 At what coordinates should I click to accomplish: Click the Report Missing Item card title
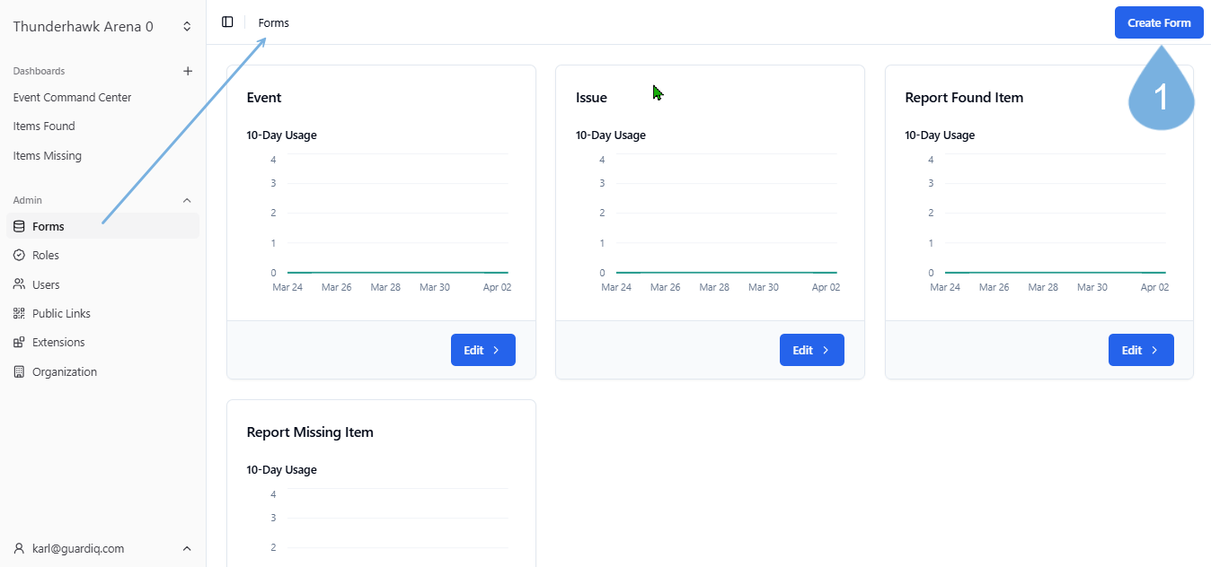pos(310,432)
